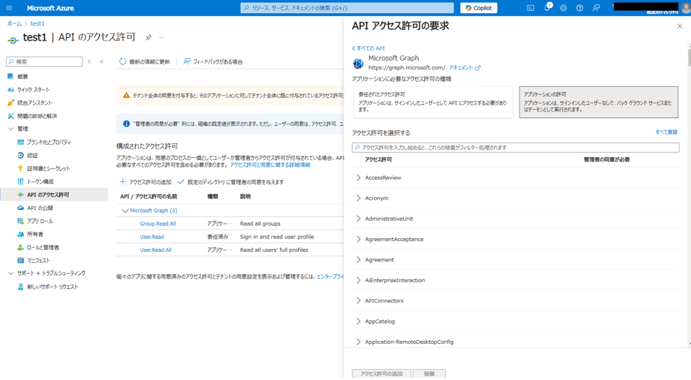
Task: Click the Copilot button
Action: [478, 8]
